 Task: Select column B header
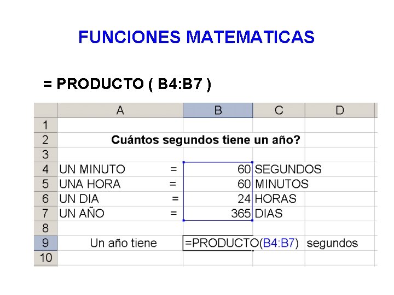tap(218, 110)
